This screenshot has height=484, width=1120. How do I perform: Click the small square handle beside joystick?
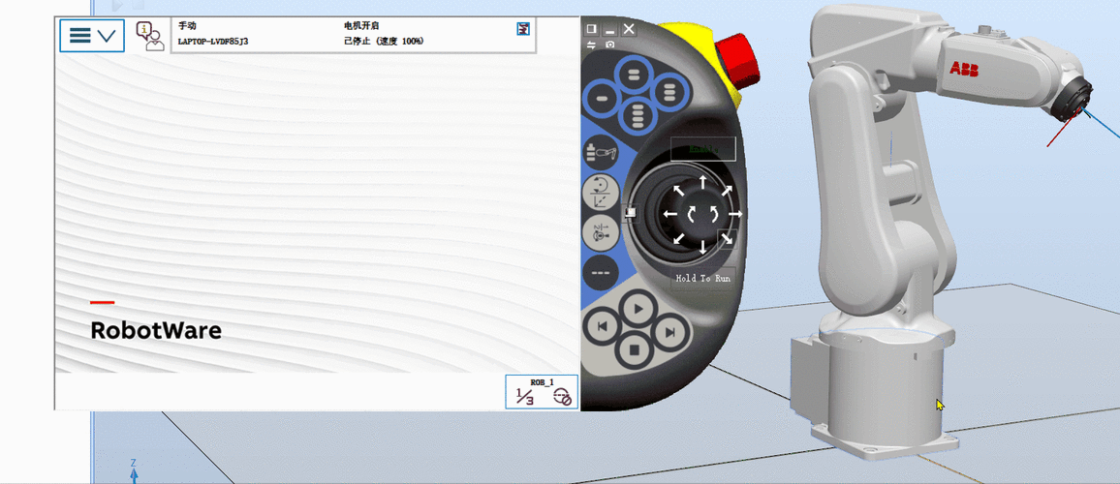pyautogui.click(x=630, y=212)
